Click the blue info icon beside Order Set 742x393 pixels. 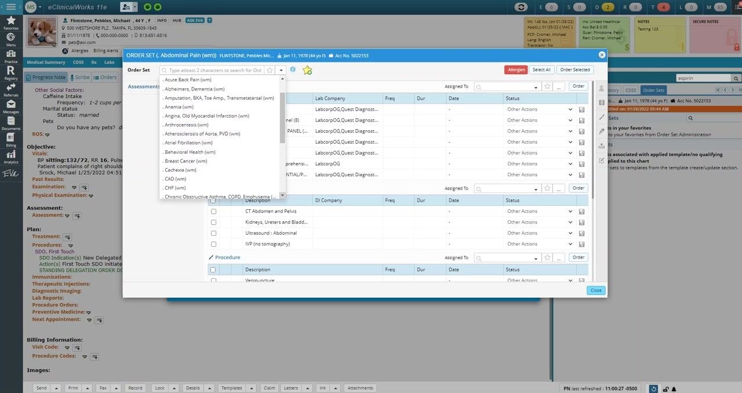pyautogui.click(x=293, y=70)
